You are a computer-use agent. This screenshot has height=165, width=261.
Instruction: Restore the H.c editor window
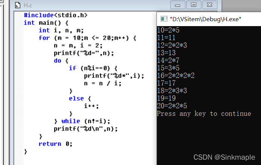[193, 5]
